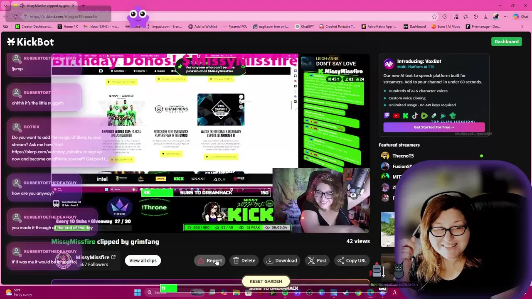The height and width of the screenshot is (299, 532).
Task: Open the green Dashboard button
Action: [x=506, y=42]
